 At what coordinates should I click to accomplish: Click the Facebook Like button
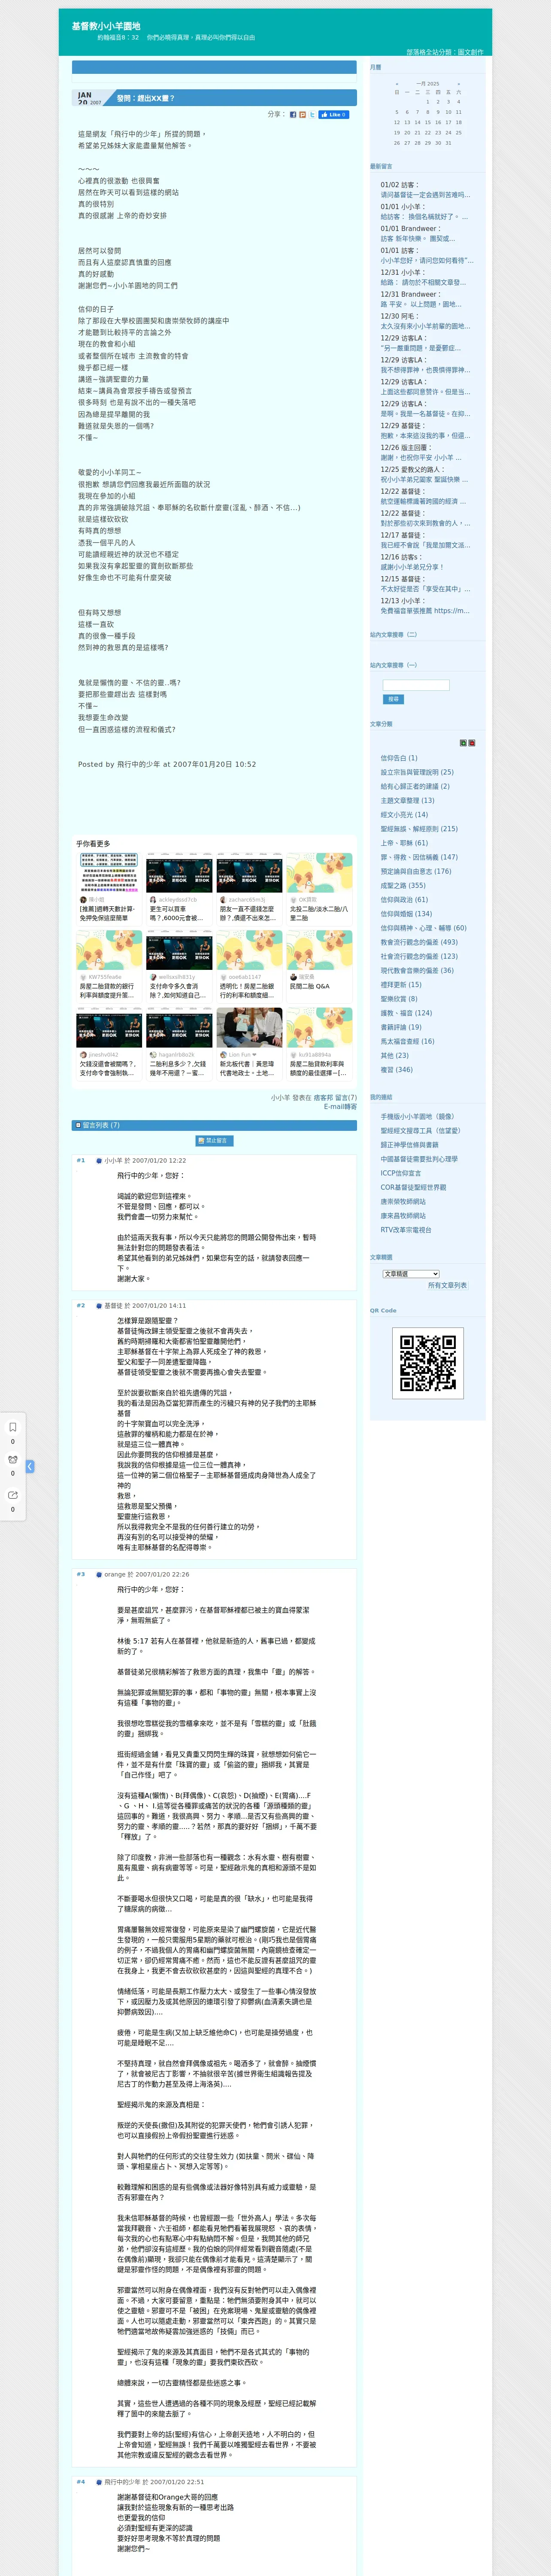point(334,114)
